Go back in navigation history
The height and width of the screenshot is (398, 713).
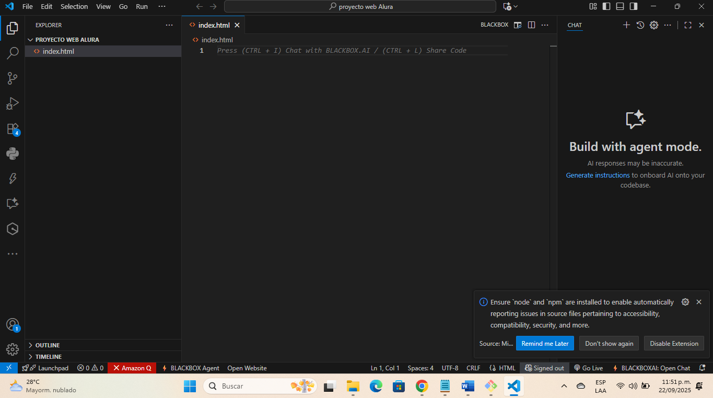199,7
